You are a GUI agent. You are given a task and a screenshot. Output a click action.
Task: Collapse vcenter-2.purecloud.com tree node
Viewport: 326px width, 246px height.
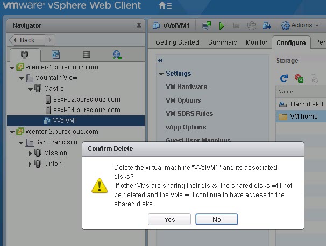[12, 132]
